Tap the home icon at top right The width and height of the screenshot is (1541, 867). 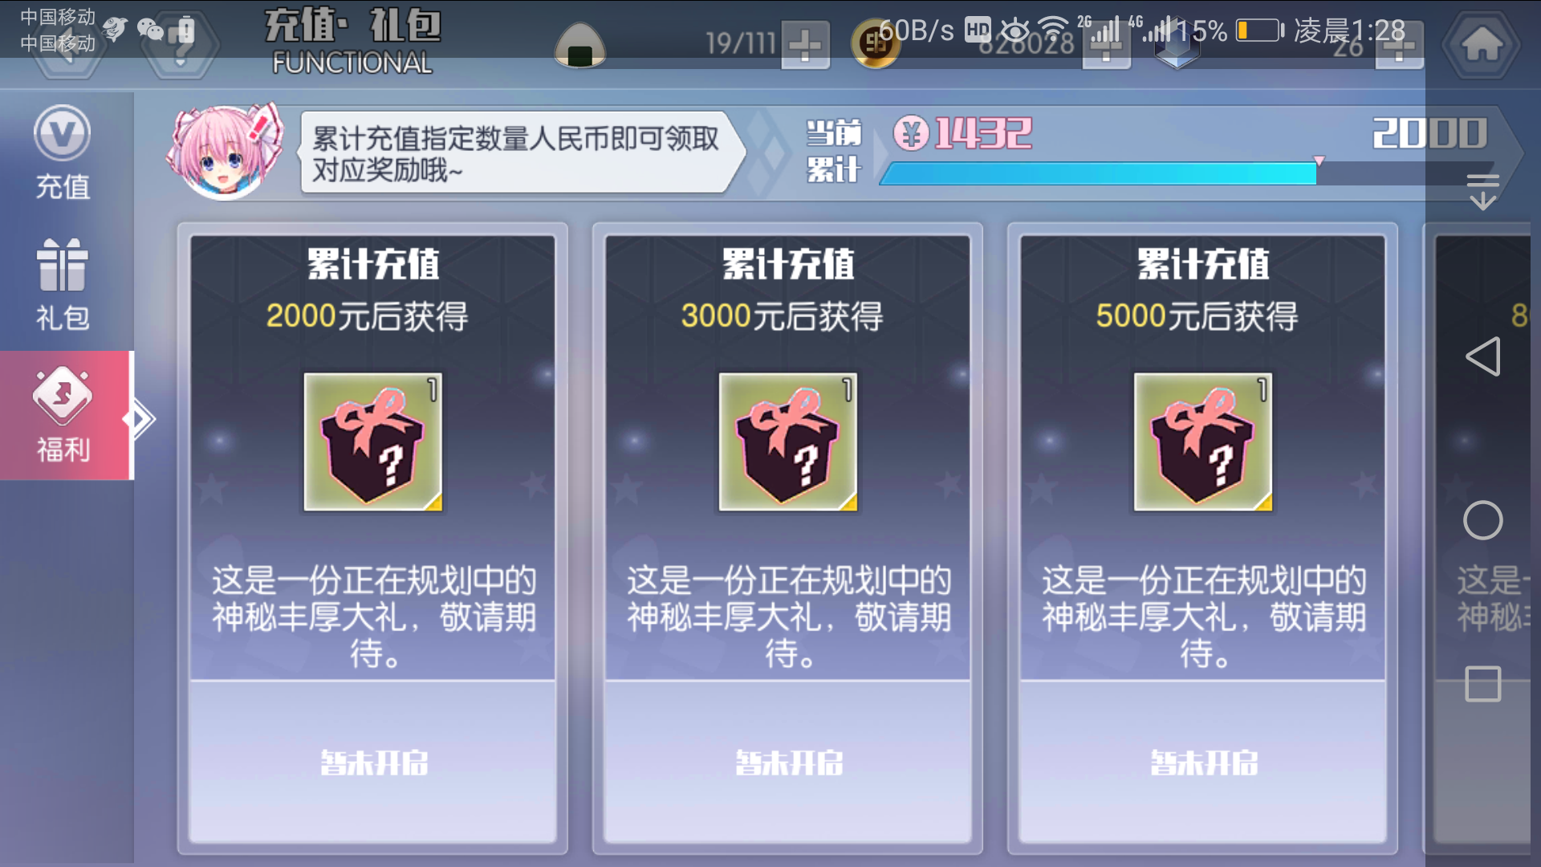pyautogui.click(x=1482, y=43)
